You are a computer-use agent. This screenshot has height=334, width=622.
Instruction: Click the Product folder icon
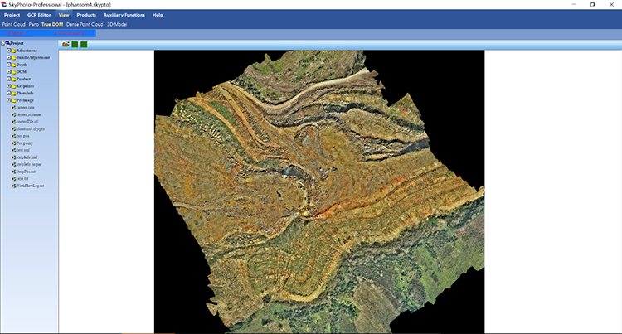tap(13, 80)
